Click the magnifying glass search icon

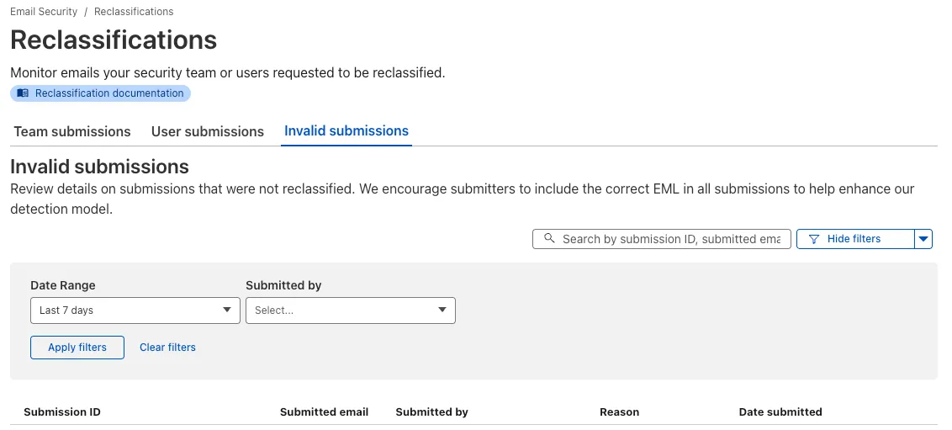click(x=549, y=239)
